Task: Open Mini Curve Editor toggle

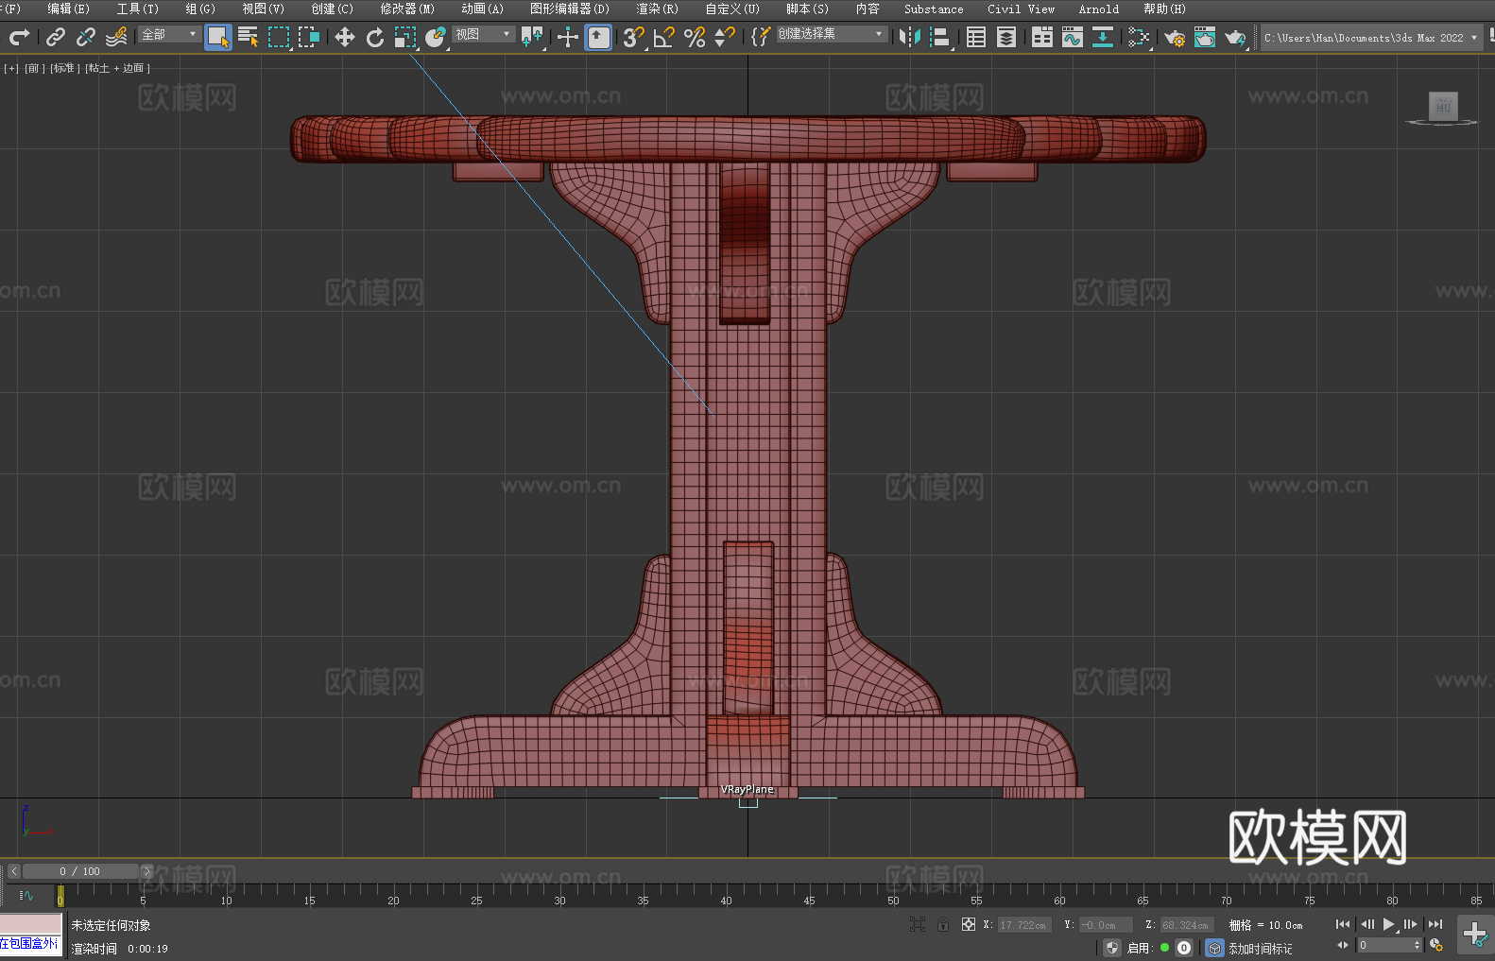Action: 26,896
